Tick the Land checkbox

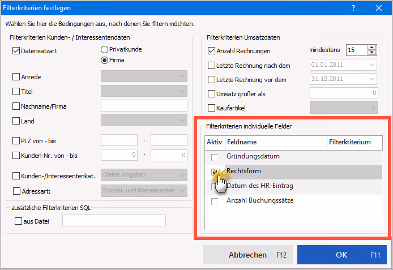[16, 121]
